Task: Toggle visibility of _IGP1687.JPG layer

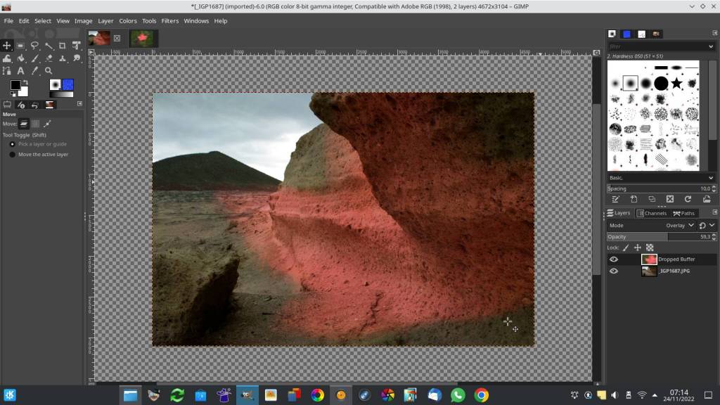Action: 613,271
